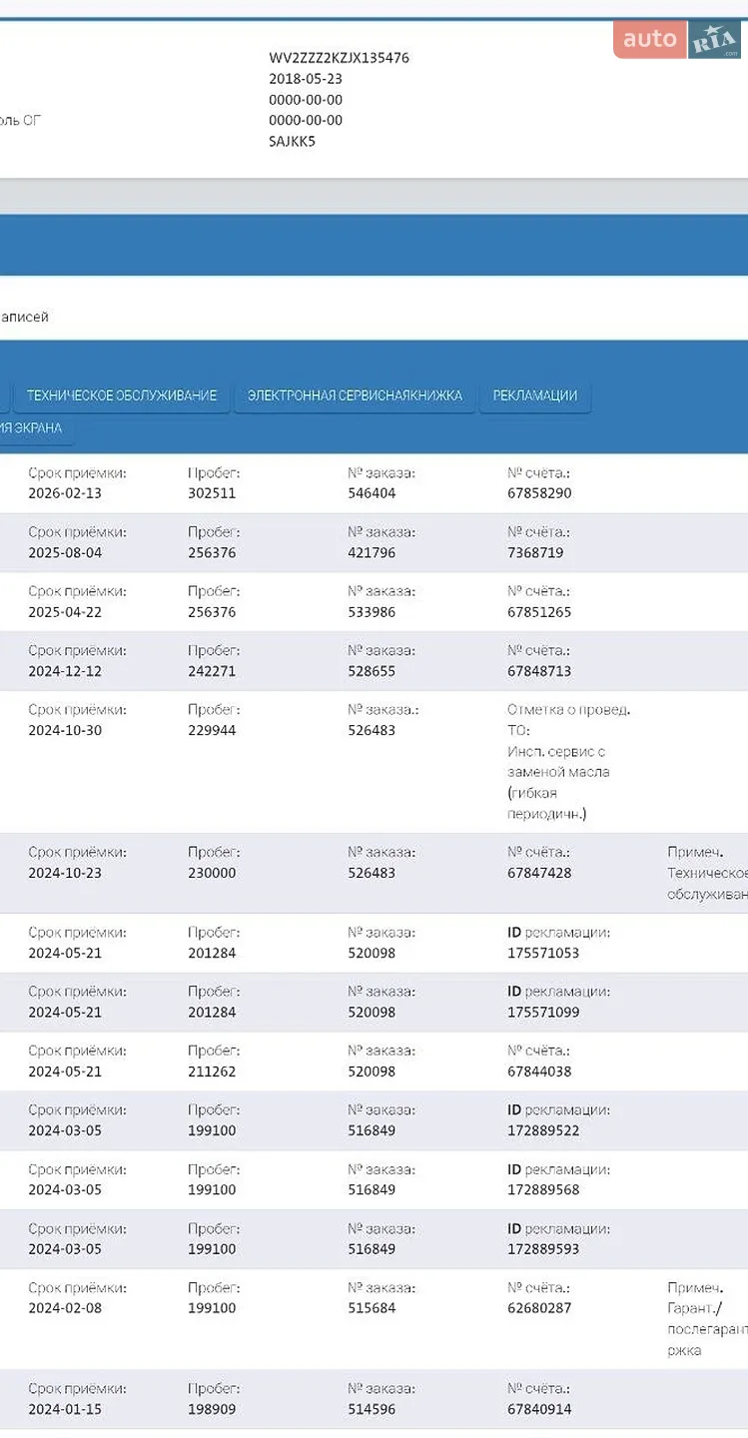Open the Техническое обслуживание tab
Viewport: 748px width, 1438px height.
tap(122, 395)
